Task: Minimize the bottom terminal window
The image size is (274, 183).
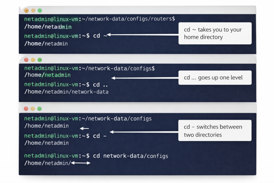Action: (33, 109)
